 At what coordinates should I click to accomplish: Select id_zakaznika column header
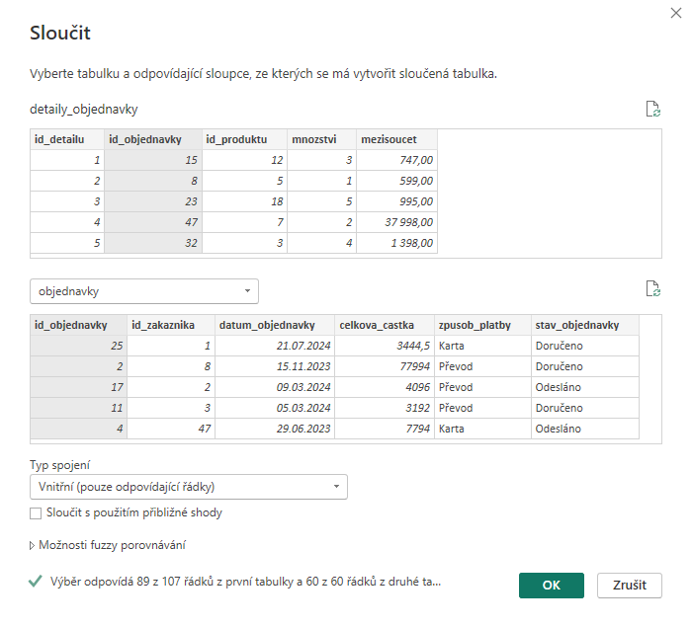(169, 325)
